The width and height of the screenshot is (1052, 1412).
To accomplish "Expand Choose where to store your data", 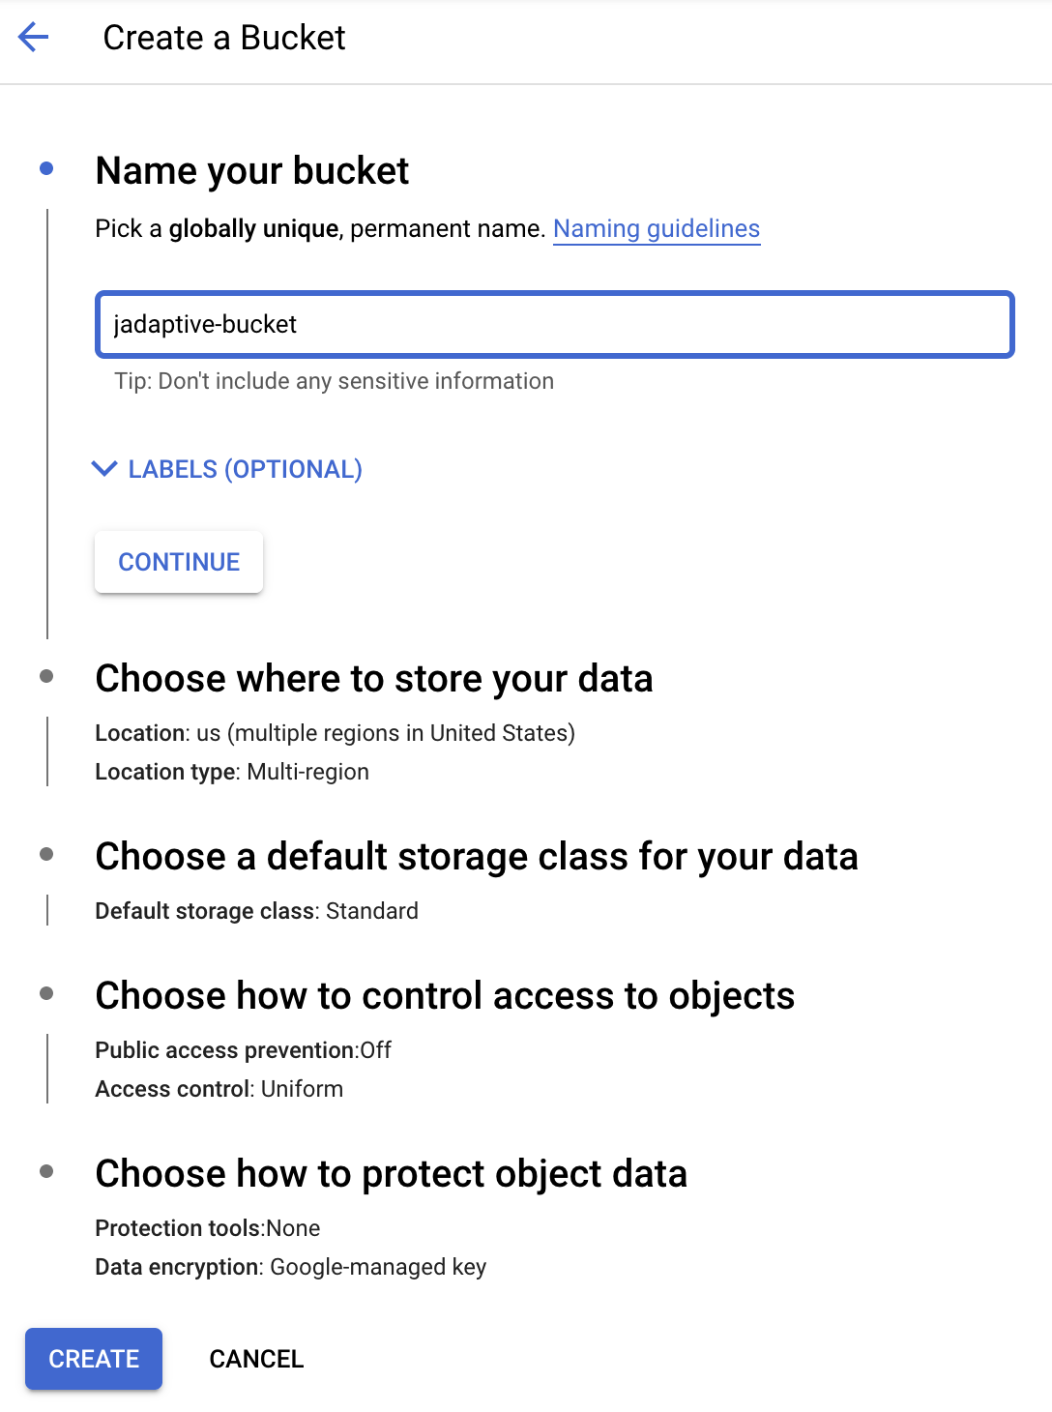I will (x=374, y=678).
